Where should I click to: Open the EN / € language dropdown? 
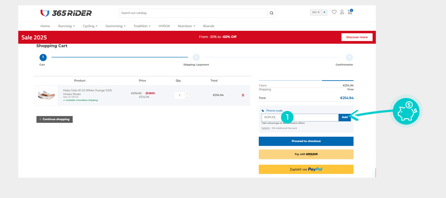tap(319, 13)
